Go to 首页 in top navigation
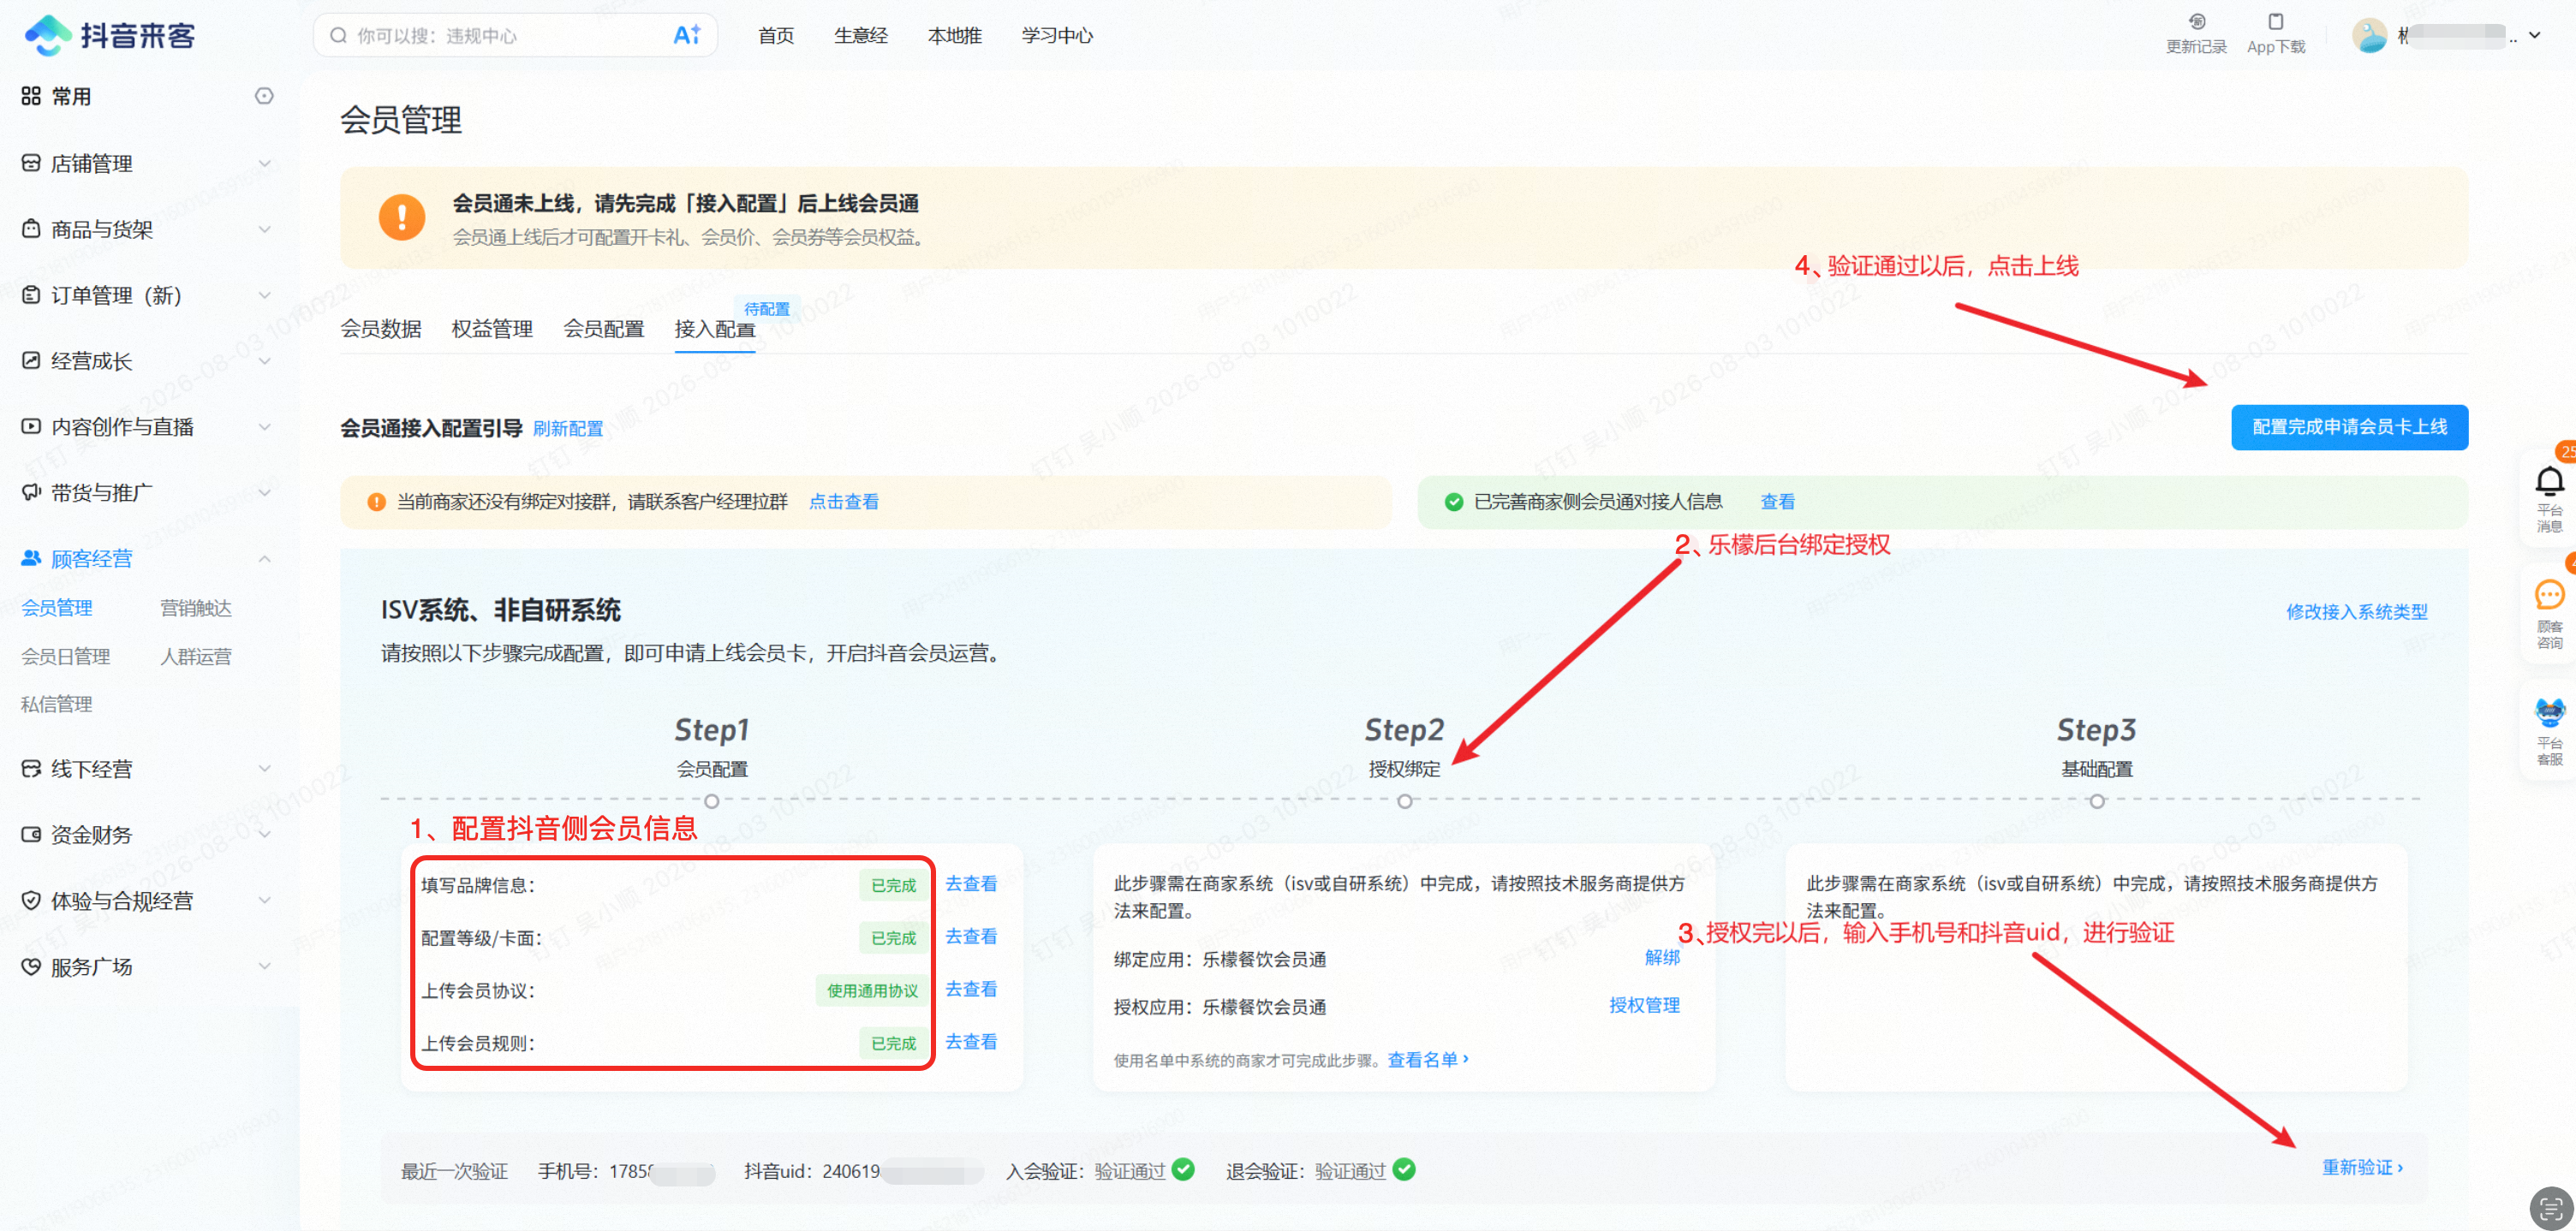 tap(776, 36)
